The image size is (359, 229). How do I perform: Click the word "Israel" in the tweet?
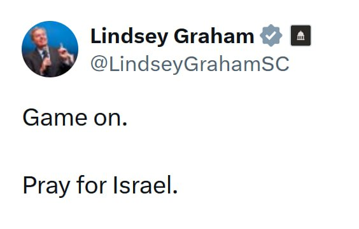coord(145,185)
